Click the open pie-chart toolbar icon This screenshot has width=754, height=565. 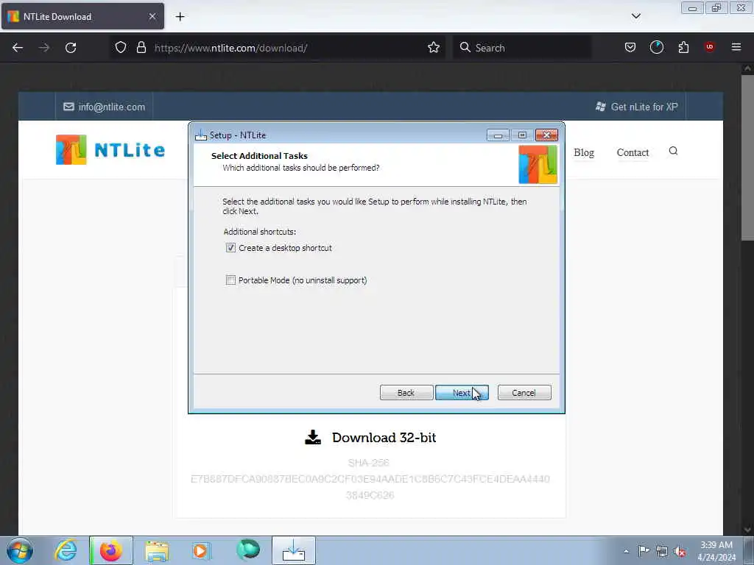pyautogui.click(x=656, y=47)
